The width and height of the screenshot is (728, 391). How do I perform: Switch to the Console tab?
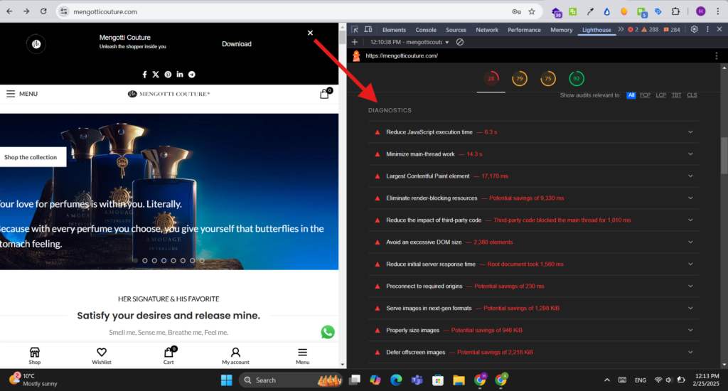click(426, 30)
